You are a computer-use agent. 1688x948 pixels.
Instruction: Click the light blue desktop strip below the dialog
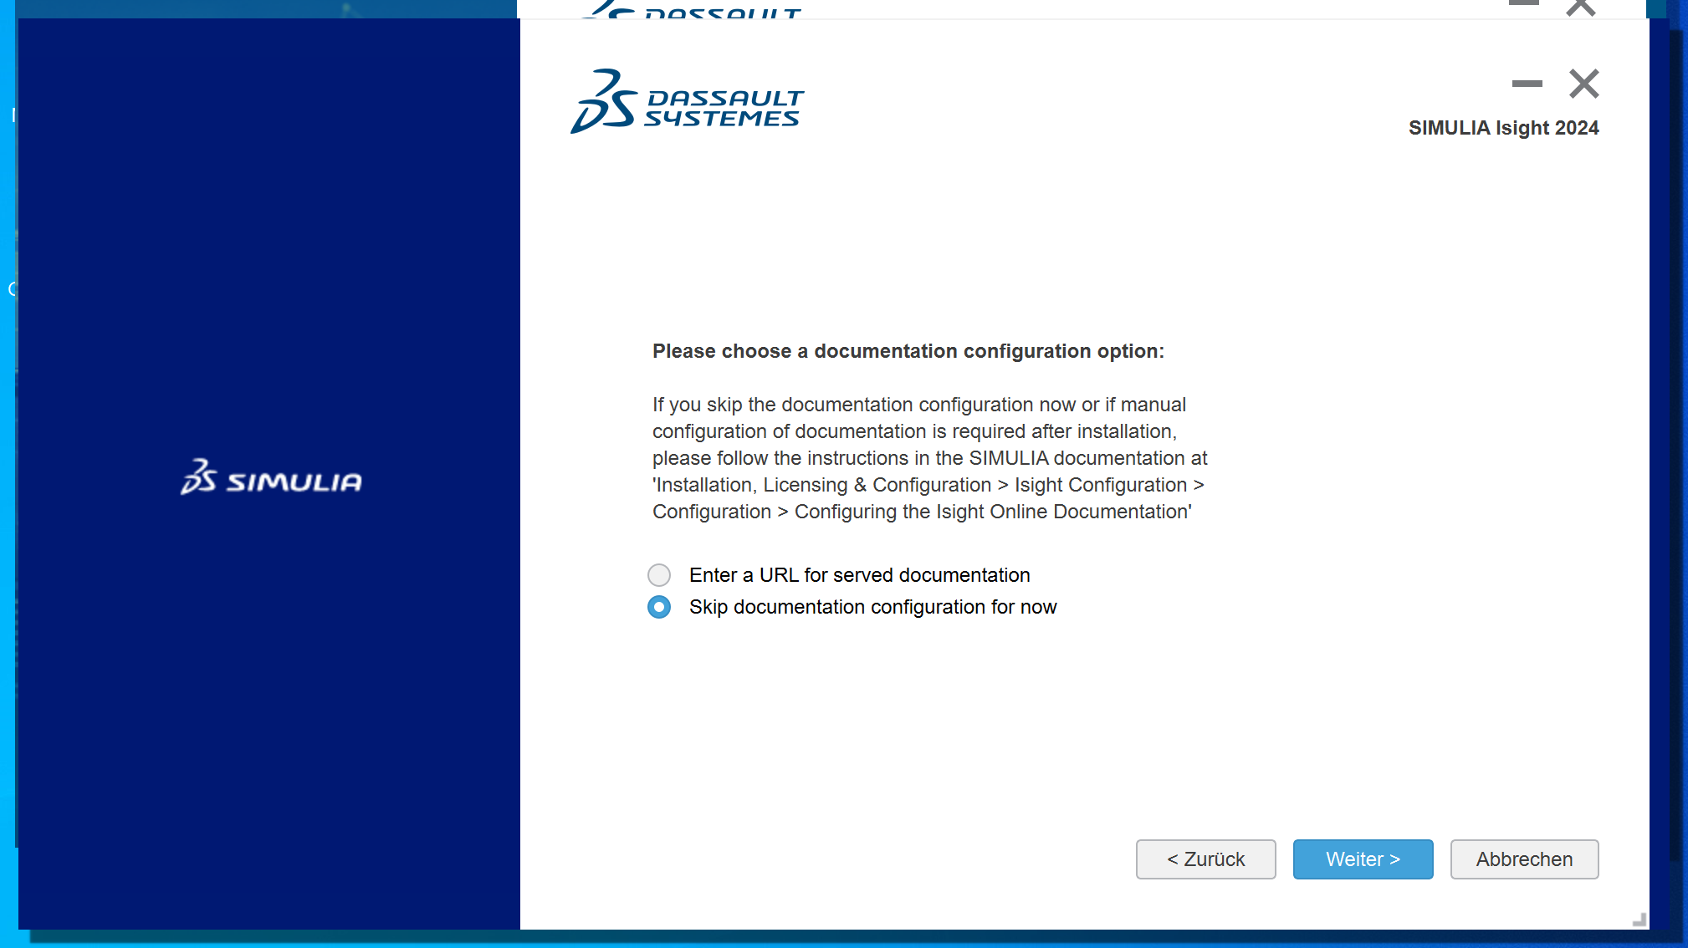(836, 940)
